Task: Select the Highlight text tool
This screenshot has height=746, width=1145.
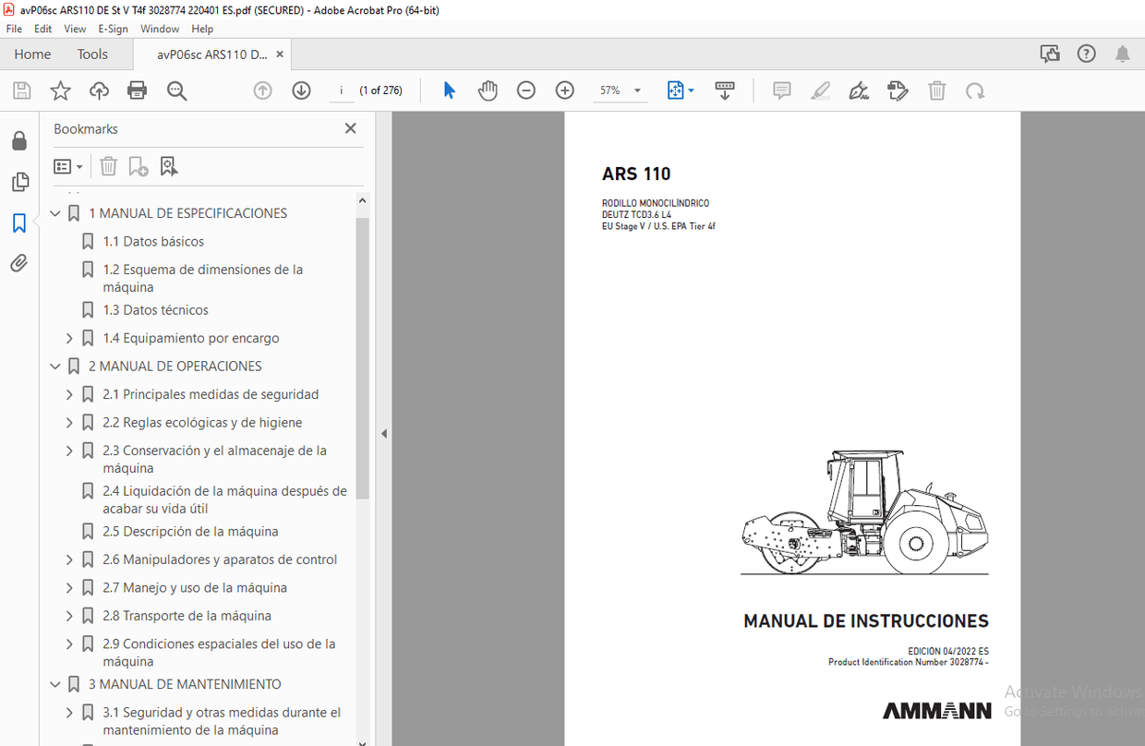Action: tap(820, 90)
